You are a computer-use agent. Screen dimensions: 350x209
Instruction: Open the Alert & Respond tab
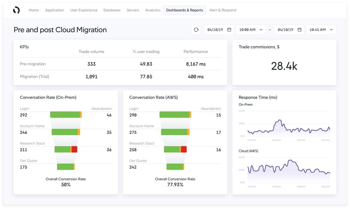click(x=223, y=10)
